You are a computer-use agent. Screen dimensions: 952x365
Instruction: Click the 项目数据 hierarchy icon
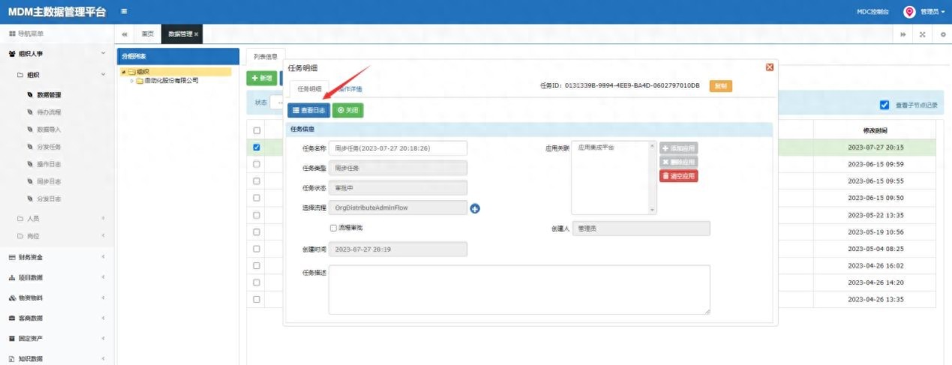pyautogui.click(x=12, y=277)
